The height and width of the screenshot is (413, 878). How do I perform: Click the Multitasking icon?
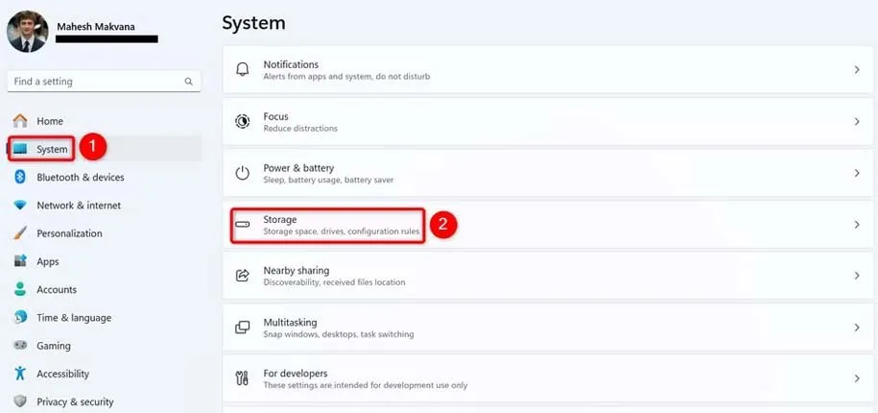click(243, 328)
